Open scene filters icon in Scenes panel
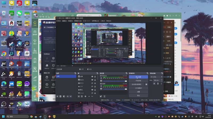The image size is (213, 119). (64, 96)
